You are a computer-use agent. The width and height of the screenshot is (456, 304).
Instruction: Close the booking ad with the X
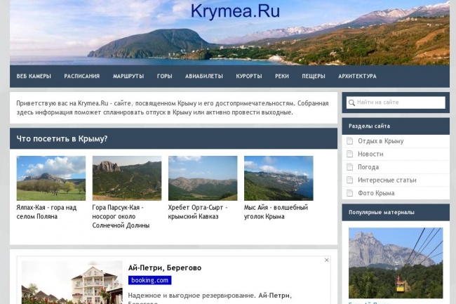click(x=327, y=260)
